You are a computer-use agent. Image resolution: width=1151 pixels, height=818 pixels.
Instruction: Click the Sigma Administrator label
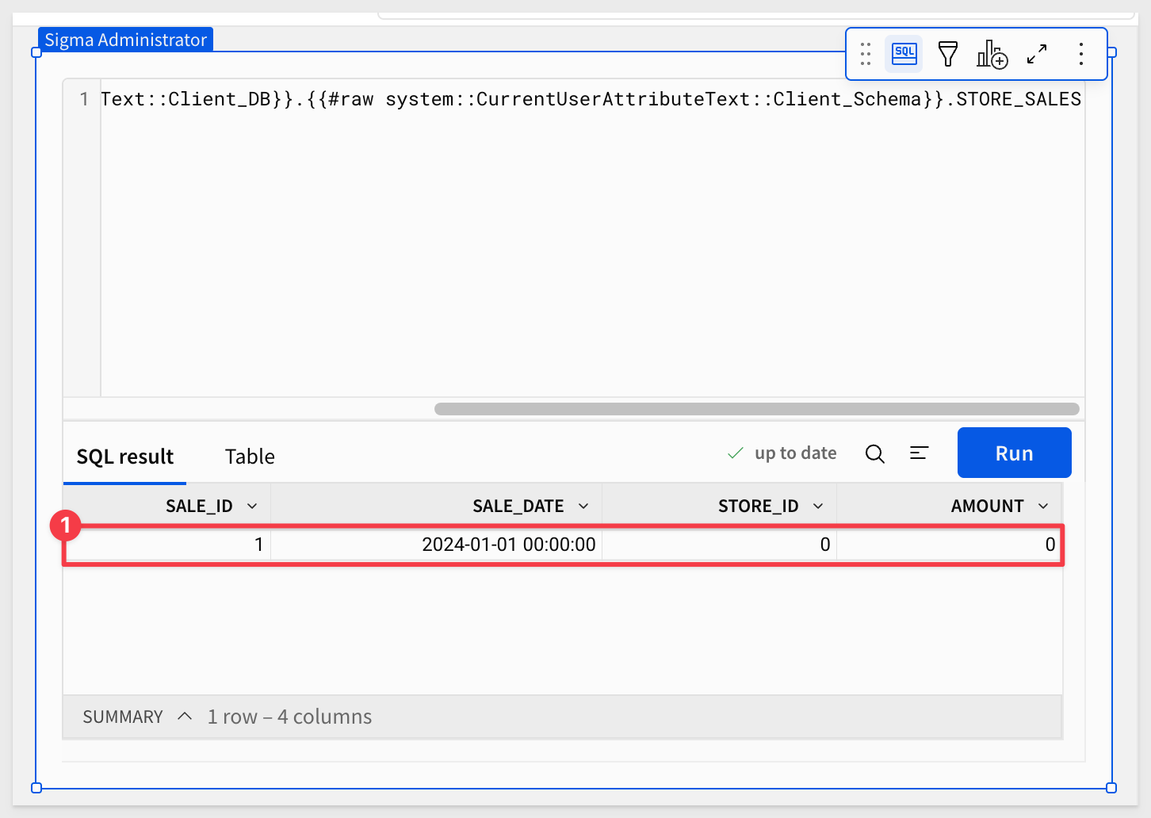pos(125,40)
